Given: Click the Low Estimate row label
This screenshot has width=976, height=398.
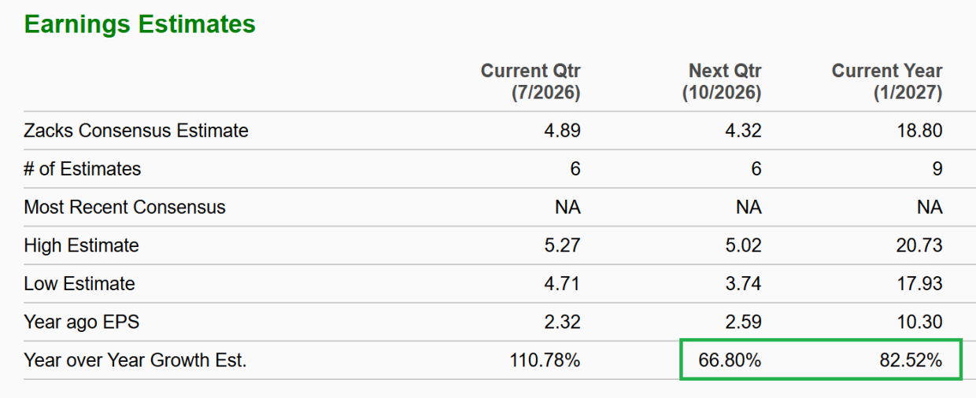Looking at the screenshot, I should 79,284.
